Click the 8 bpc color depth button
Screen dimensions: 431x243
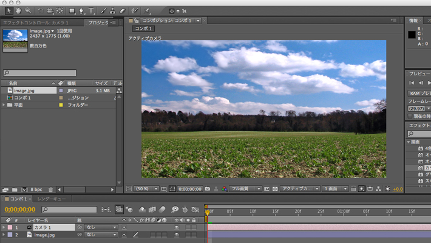36,190
